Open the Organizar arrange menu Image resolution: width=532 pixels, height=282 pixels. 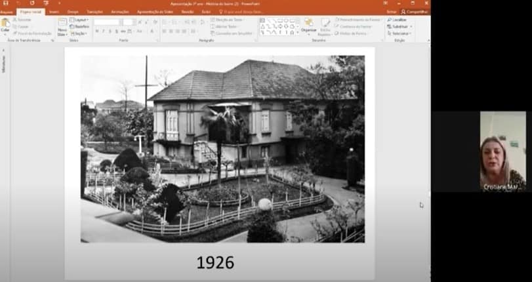309,26
